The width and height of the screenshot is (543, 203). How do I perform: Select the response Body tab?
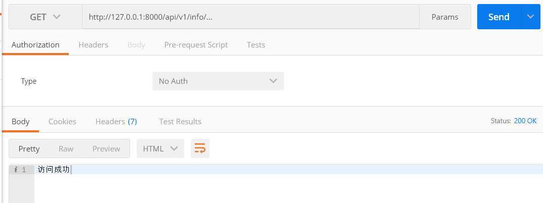point(20,121)
